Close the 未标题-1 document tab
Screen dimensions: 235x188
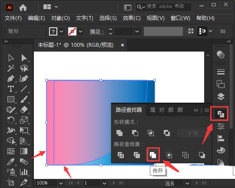[122, 45]
